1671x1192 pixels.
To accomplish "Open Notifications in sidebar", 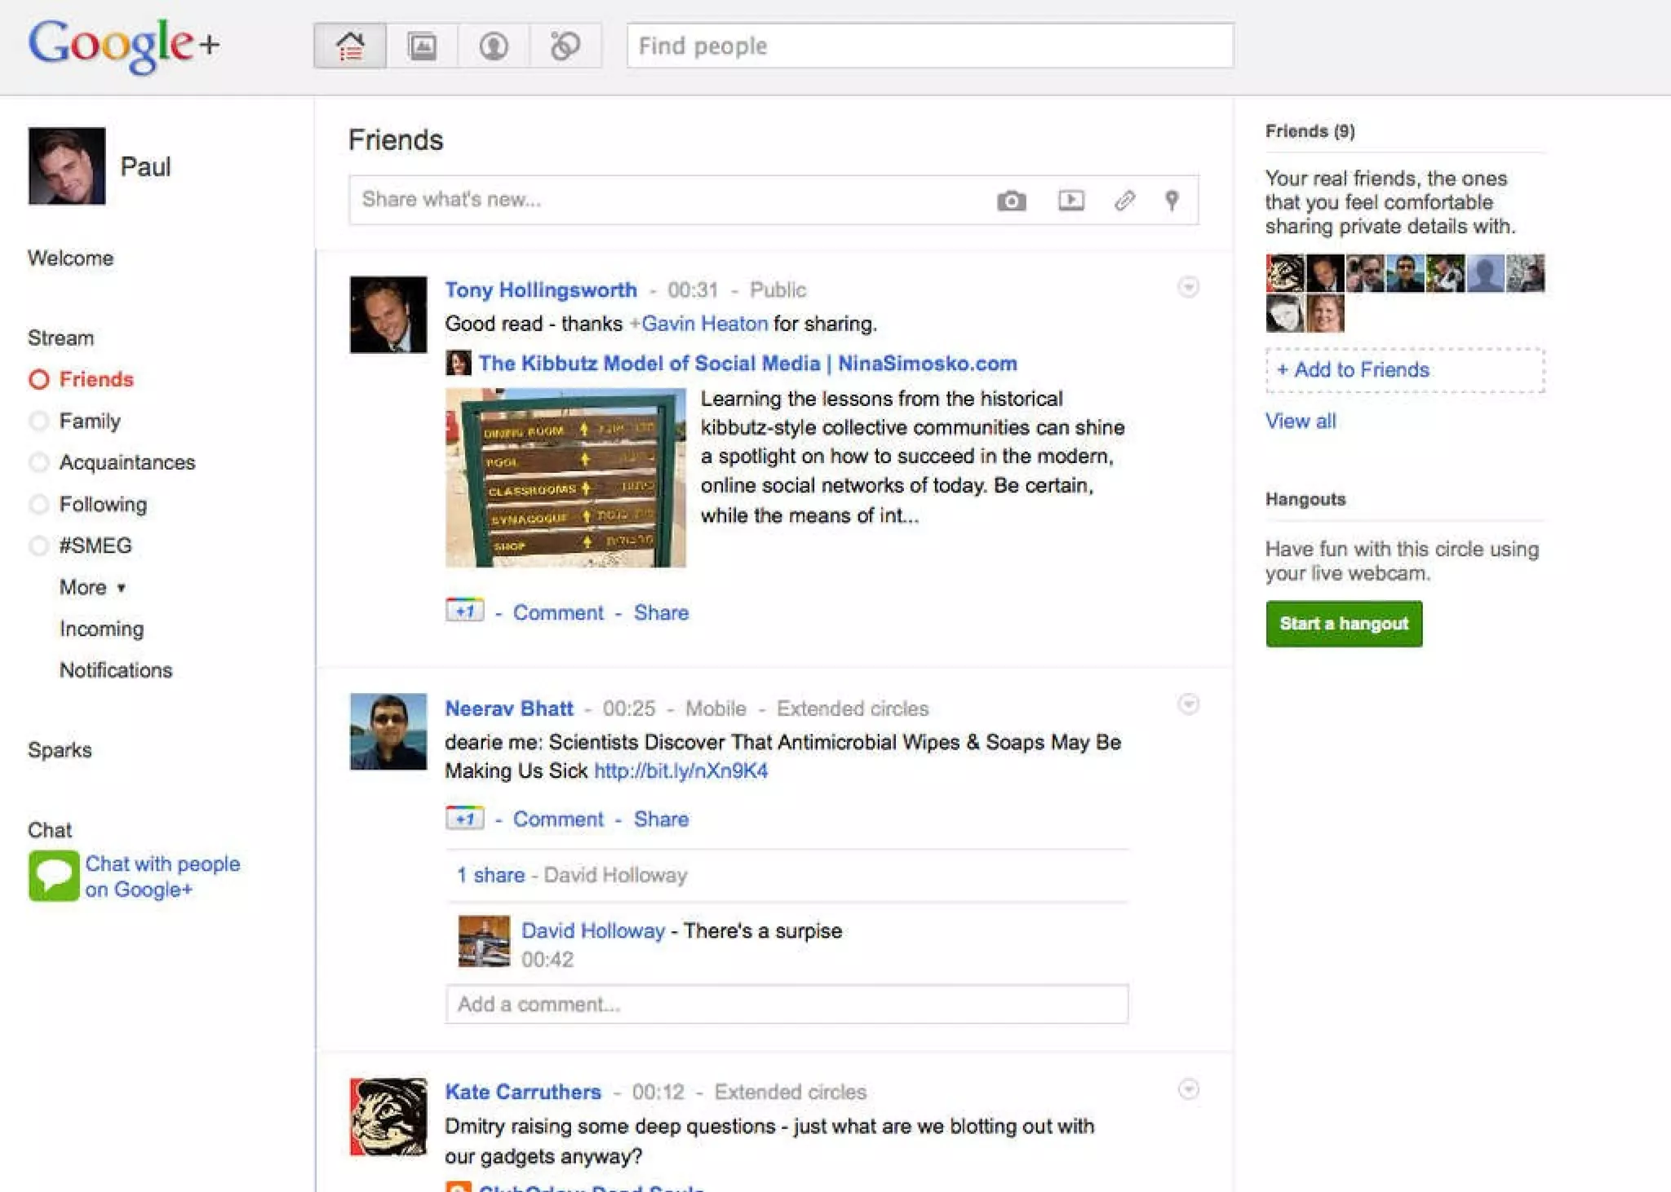I will pos(116,670).
